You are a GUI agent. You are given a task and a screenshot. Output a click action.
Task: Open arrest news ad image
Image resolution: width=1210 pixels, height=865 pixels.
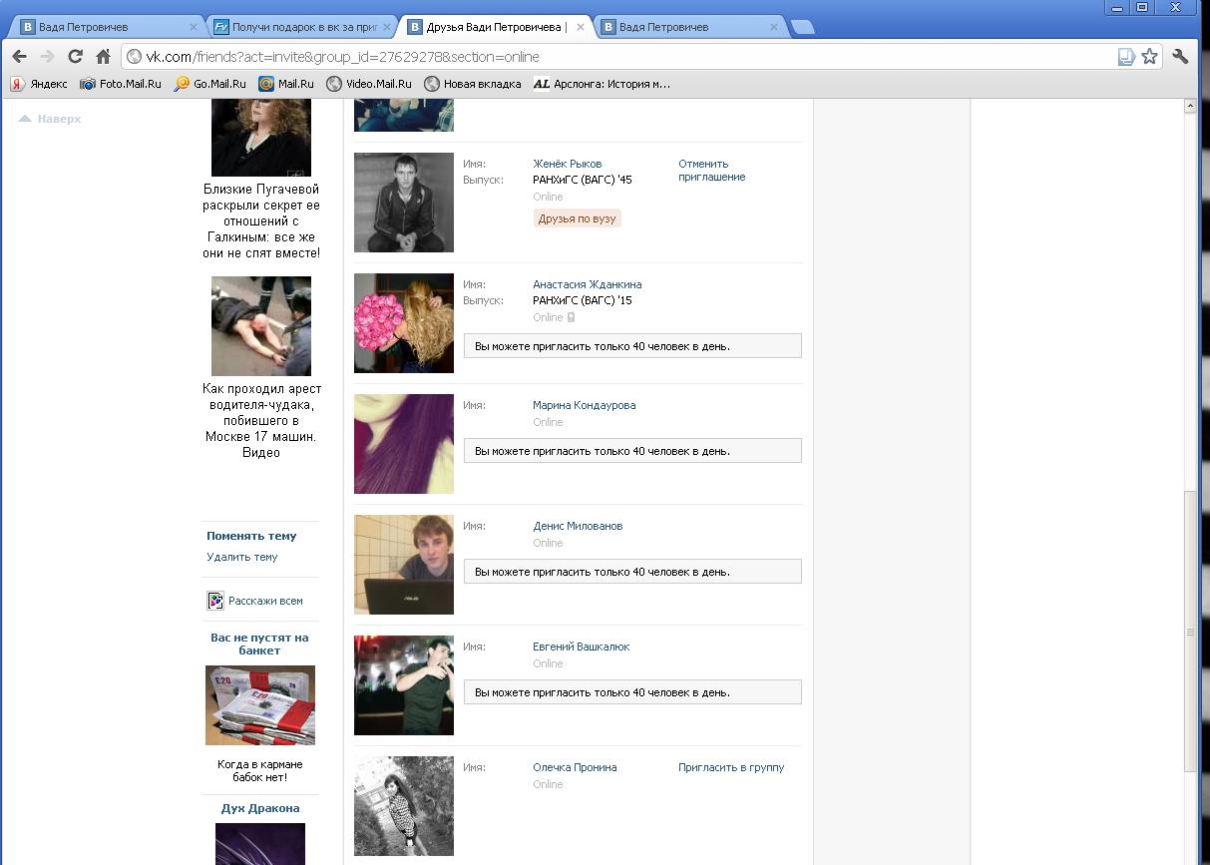261,326
